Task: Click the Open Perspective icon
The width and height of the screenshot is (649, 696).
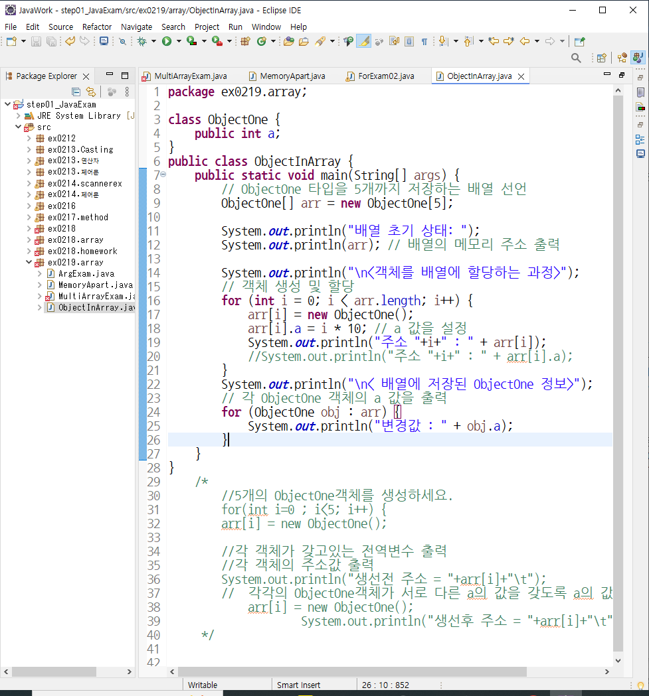Action: pyautogui.click(x=602, y=58)
